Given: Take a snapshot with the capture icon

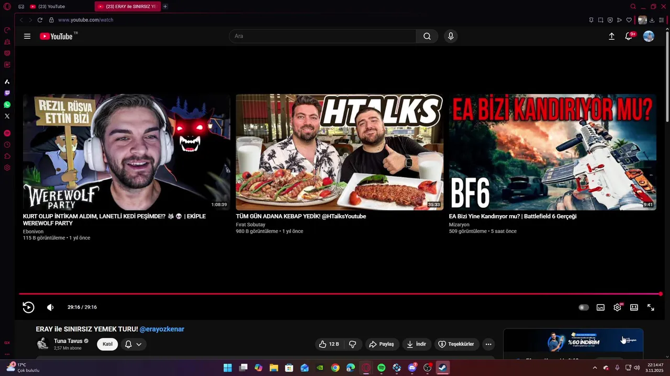Looking at the screenshot, I should coord(600,20).
